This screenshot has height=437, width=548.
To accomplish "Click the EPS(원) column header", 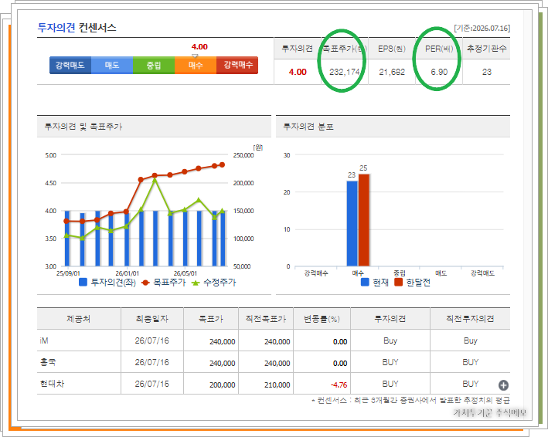I will (392, 49).
